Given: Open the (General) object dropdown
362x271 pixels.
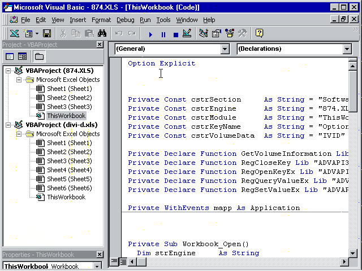Looking at the screenshot, I should point(225,49).
